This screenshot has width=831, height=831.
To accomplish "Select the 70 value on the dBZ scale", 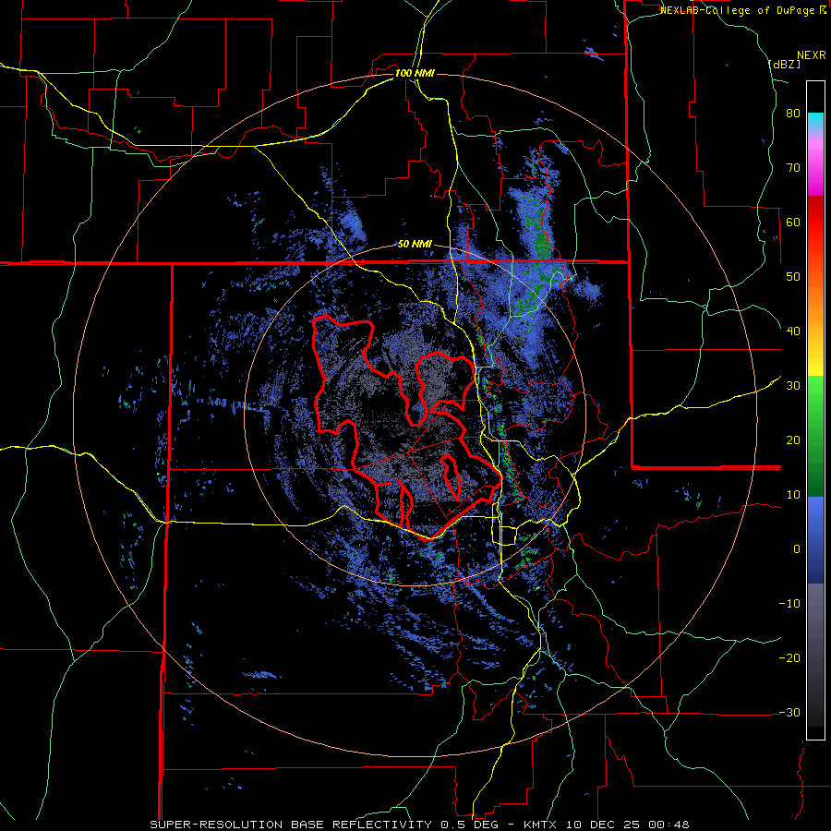I will click(x=793, y=168).
